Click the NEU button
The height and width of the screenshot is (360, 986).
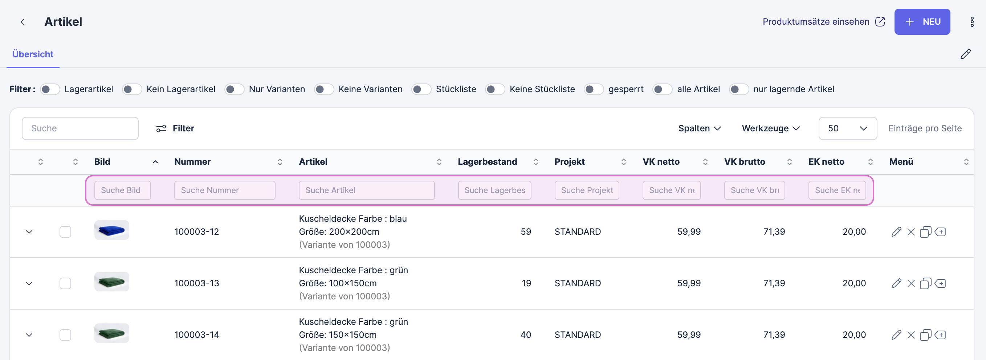922,22
